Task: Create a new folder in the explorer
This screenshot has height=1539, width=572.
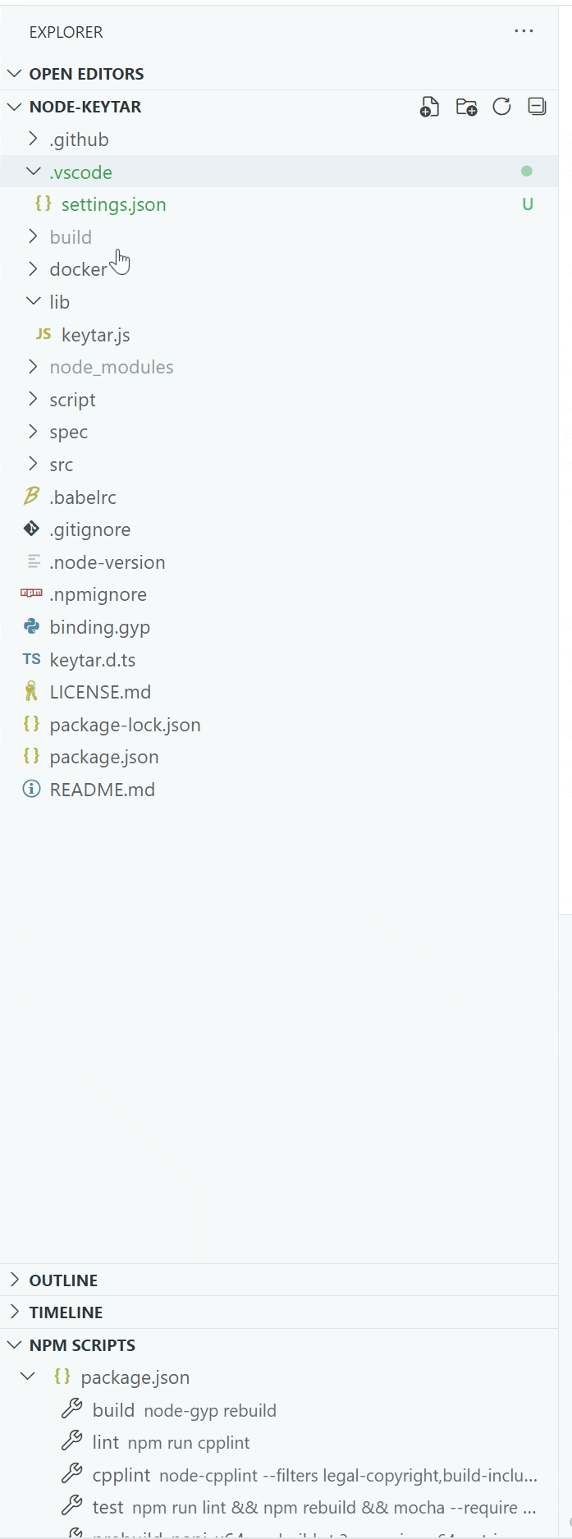Action: point(465,107)
